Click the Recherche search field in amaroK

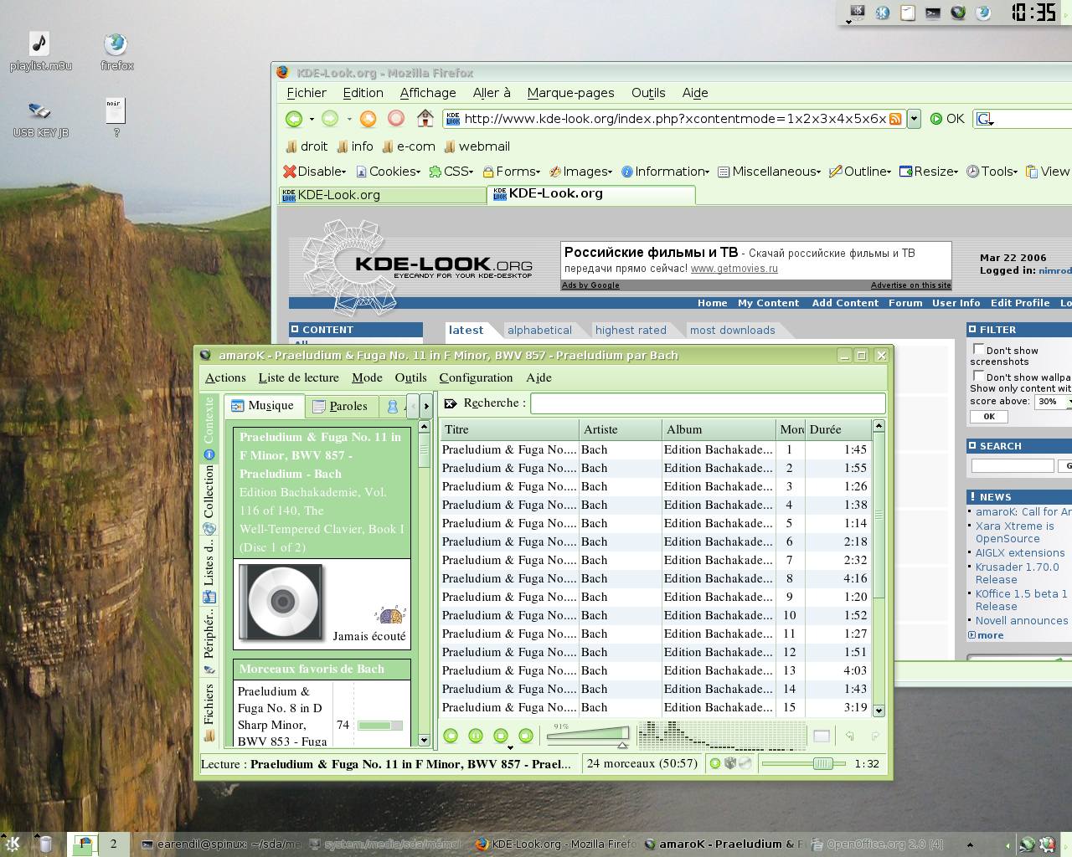708,403
